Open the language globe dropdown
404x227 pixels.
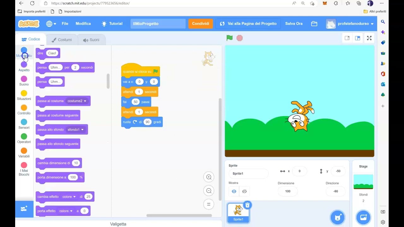click(51, 24)
